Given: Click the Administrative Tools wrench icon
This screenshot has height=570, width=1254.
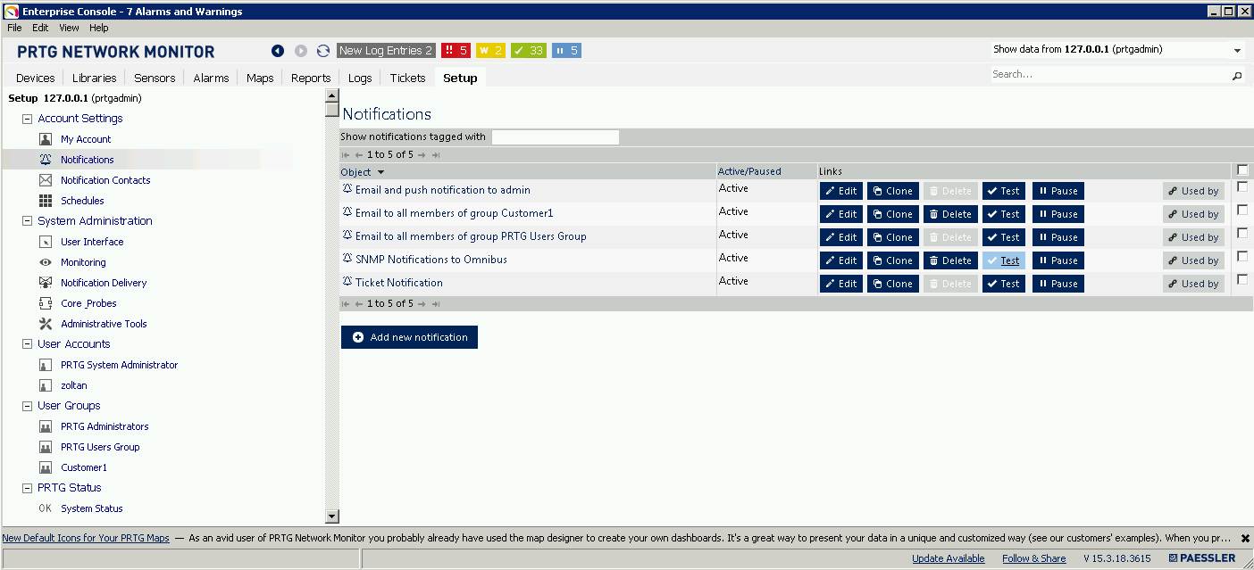Looking at the screenshot, I should click(x=46, y=324).
